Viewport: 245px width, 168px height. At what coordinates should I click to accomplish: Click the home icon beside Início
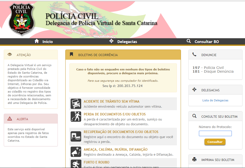pos(37,41)
